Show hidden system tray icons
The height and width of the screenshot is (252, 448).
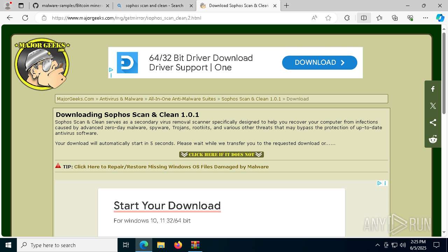point(377,245)
